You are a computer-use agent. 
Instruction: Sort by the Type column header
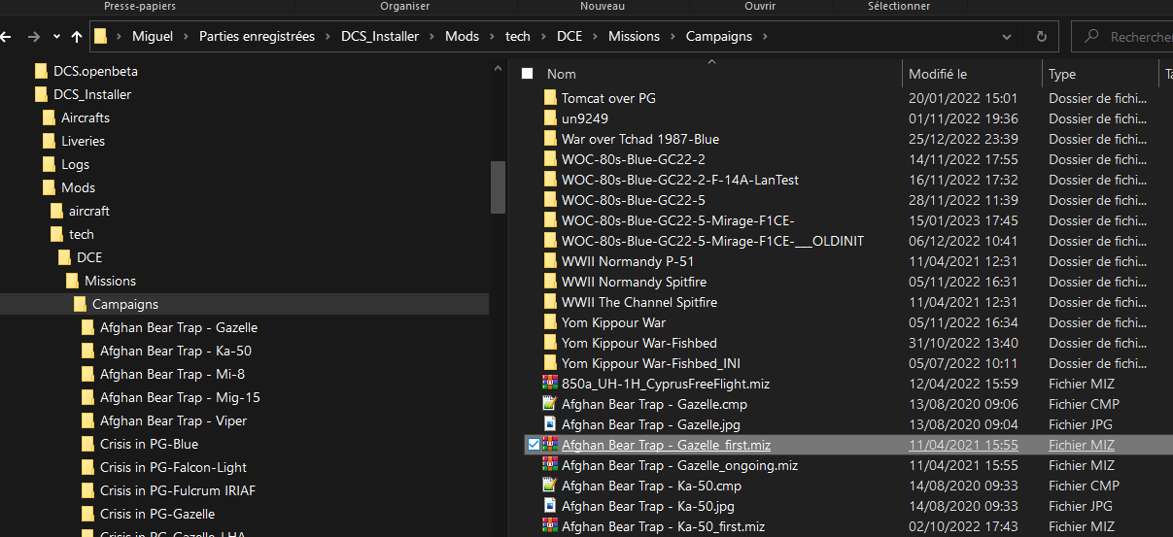pyautogui.click(x=1062, y=74)
